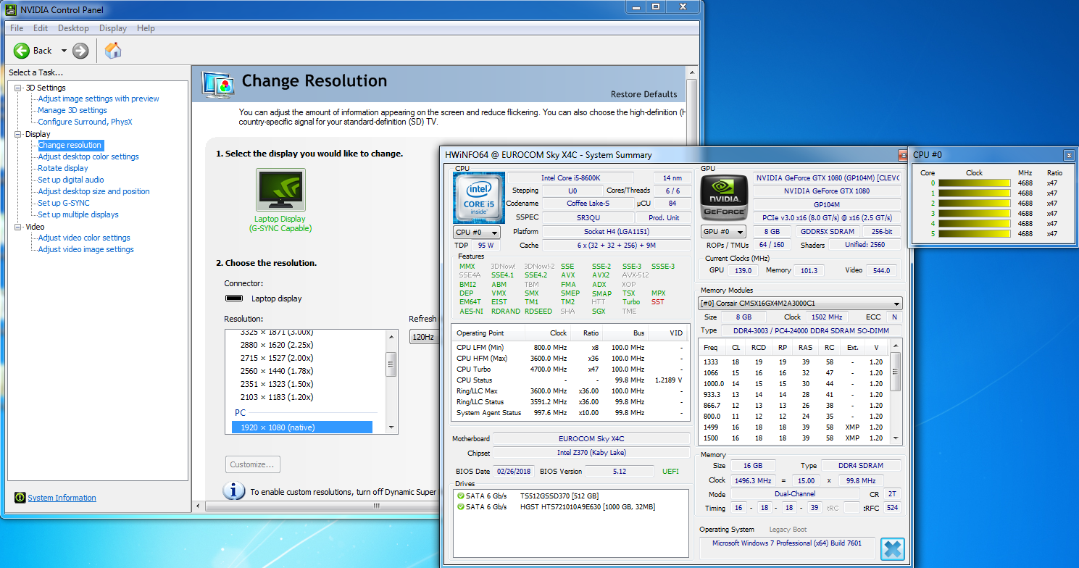
Task: Click the Customize... button
Action: pos(252,464)
